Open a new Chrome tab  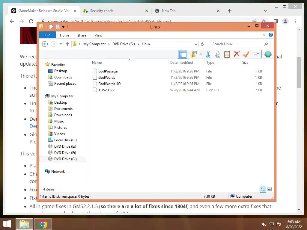(230, 11)
